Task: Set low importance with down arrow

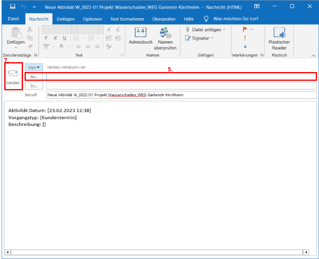Action: coord(245,46)
